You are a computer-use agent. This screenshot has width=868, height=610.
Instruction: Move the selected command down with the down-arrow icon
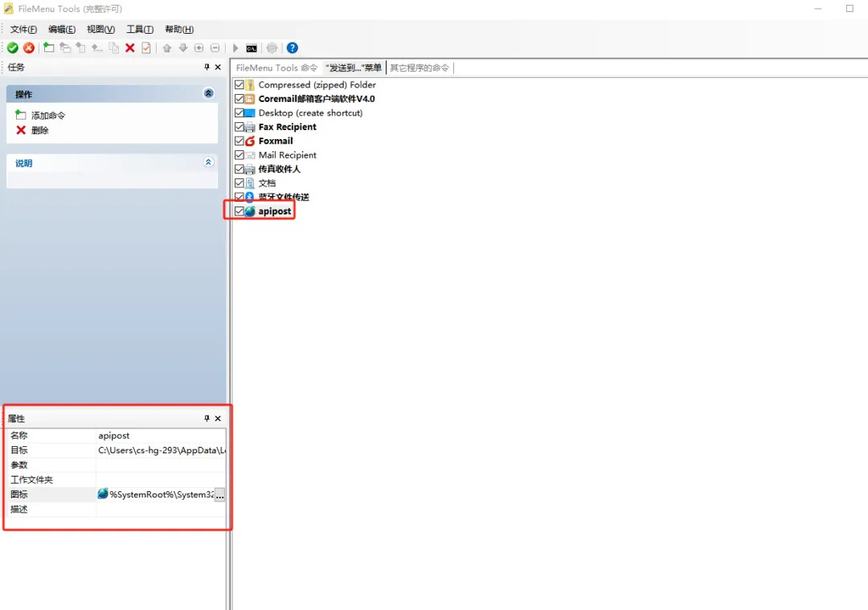tap(183, 47)
